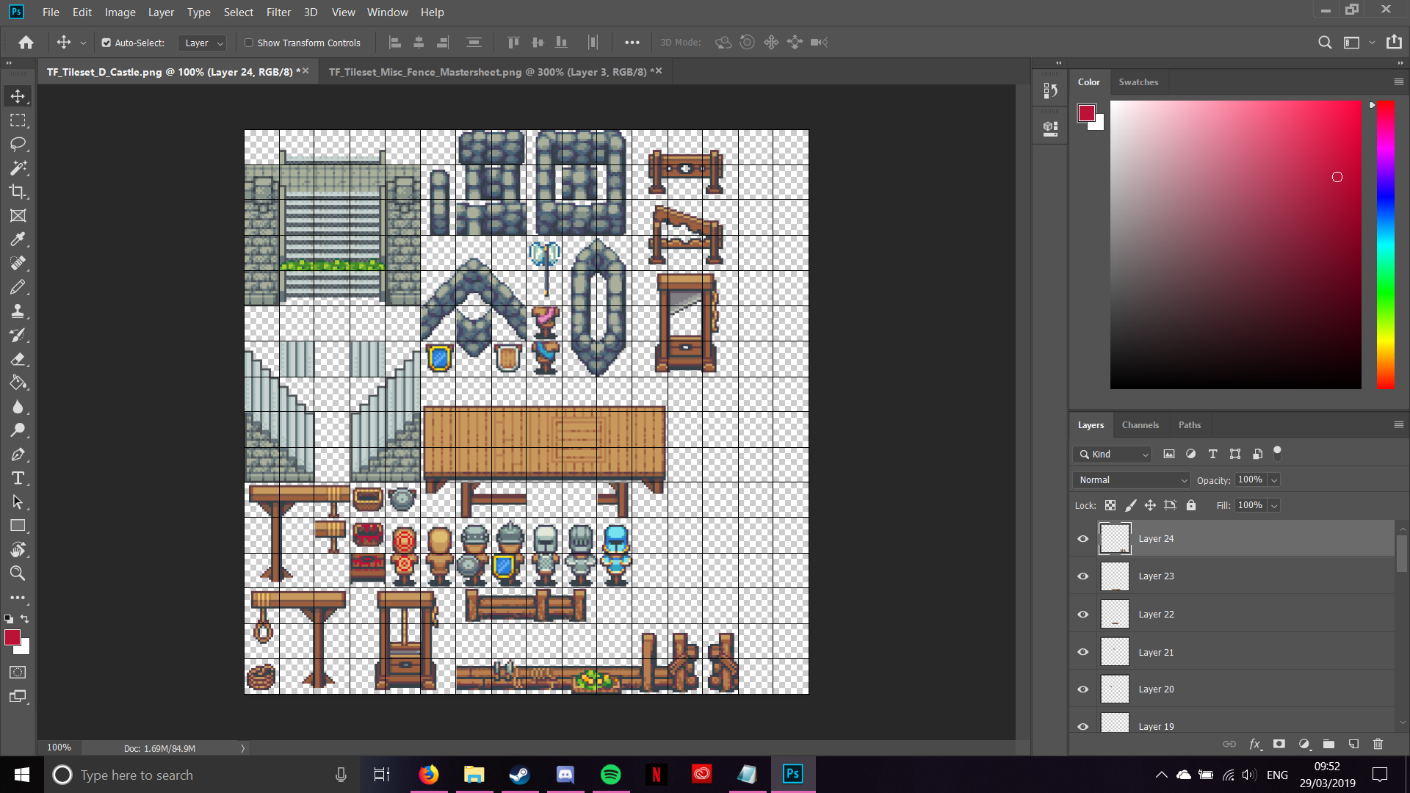Uncheck the Auto-Select checkbox
The width and height of the screenshot is (1410, 793).
click(x=106, y=43)
